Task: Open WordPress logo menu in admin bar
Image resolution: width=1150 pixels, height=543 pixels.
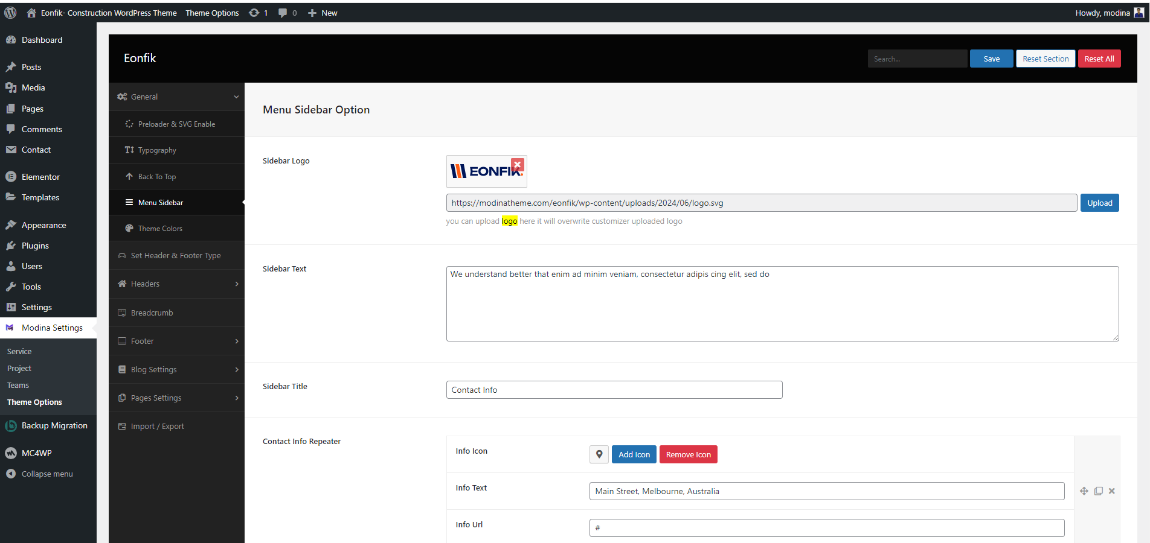Action: coord(10,13)
